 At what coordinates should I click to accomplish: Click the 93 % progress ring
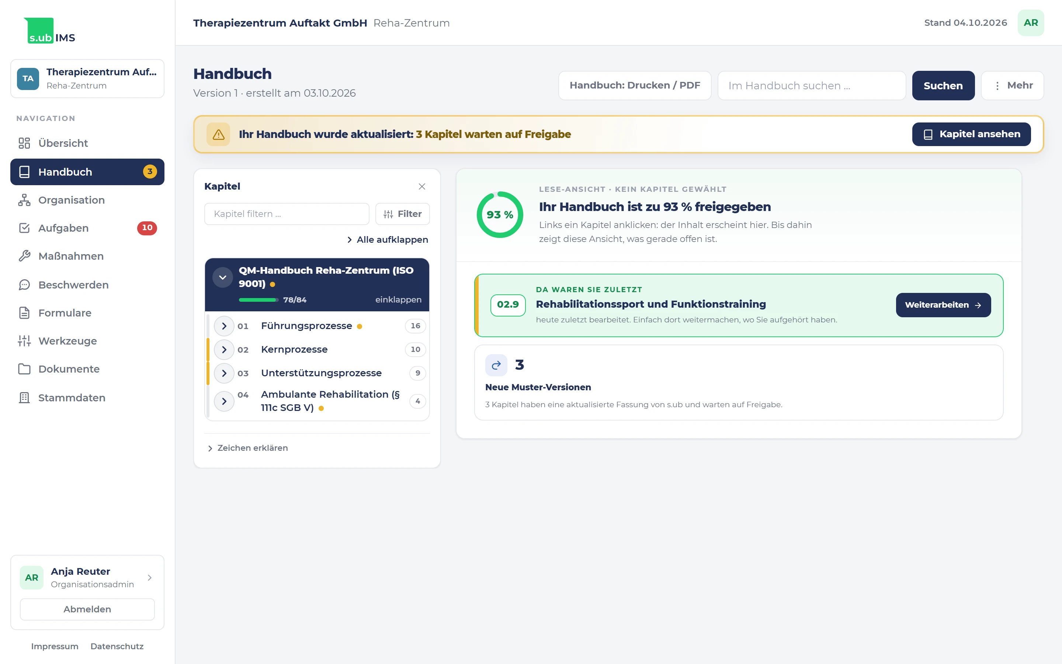click(500, 215)
